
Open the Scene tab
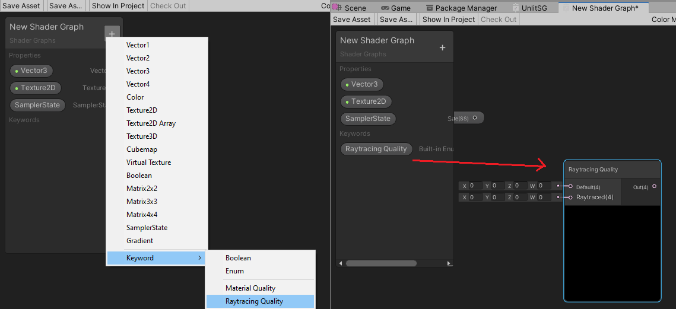pyautogui.click(x=355, y=8)
